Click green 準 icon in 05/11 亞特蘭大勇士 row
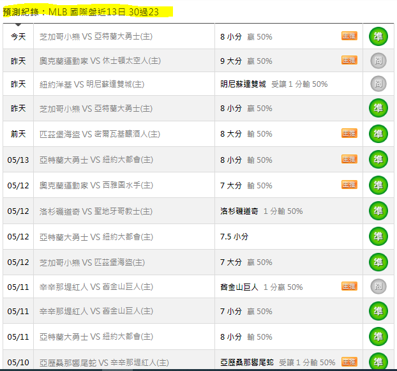Viewport: 397px width, 371px height. [x=378, y=337]
